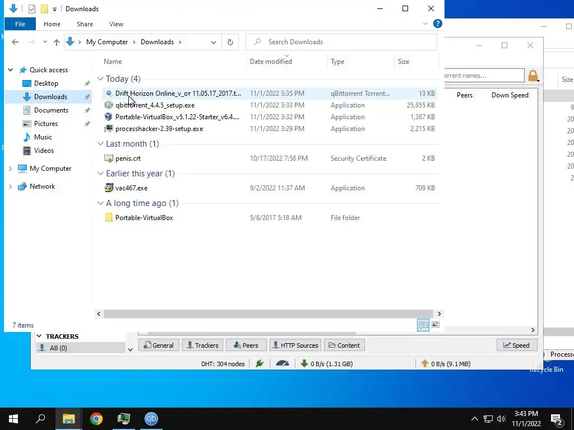Sort files by Name column

point(112,62)
